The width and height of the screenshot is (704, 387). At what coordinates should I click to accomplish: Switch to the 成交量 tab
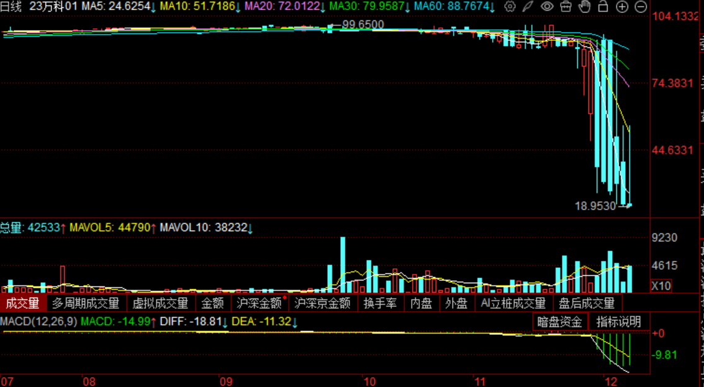[x=22, y=303]
